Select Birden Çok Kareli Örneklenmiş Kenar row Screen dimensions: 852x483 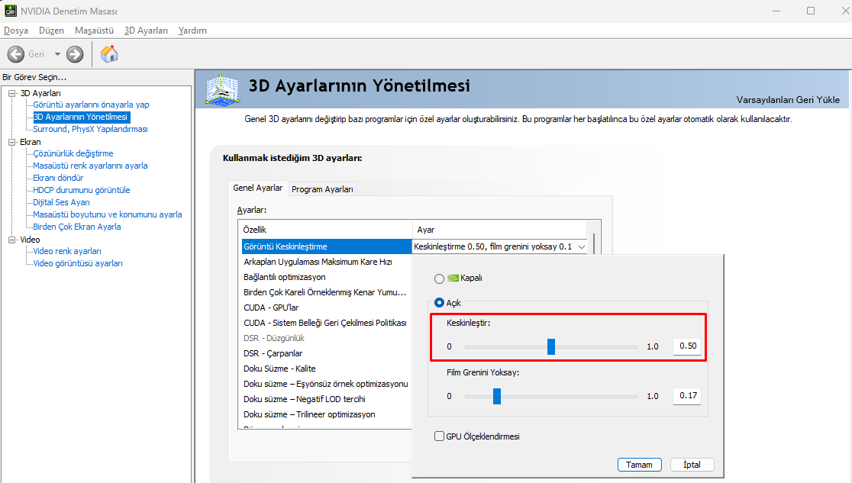pyautogui.click(x=327, y=292)
